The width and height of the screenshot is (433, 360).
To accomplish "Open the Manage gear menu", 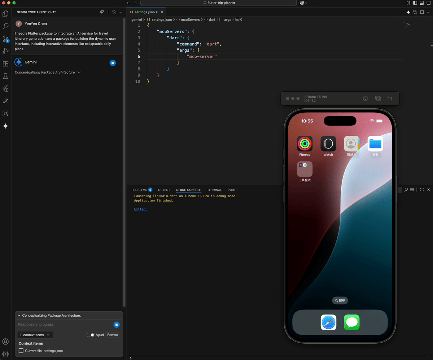I will [x=5, y=354].
